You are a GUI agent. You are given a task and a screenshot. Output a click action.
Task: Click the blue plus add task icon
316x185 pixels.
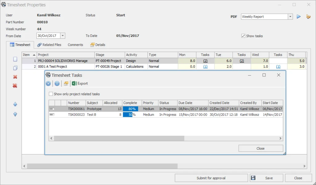[48, 84]
